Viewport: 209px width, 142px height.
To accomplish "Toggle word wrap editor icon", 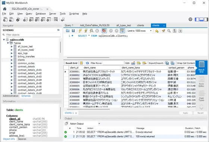I will [180, 31].
